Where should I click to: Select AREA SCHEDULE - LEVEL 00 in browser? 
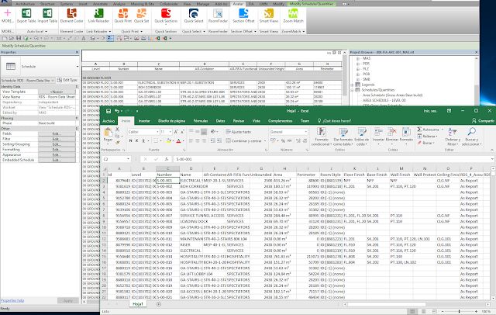coord(384,100)
